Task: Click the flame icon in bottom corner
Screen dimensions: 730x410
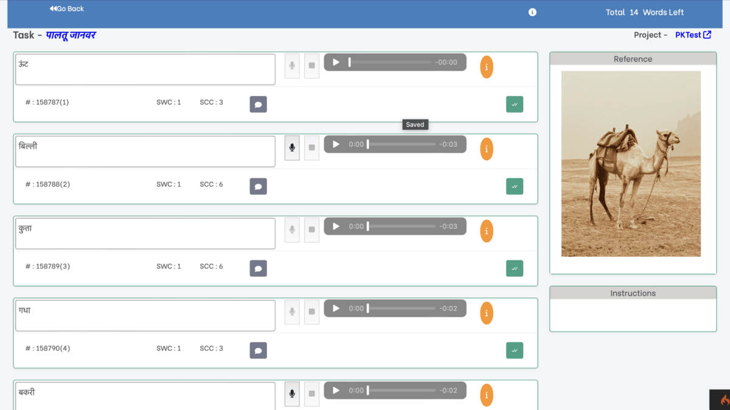Action: pos(724,400)
